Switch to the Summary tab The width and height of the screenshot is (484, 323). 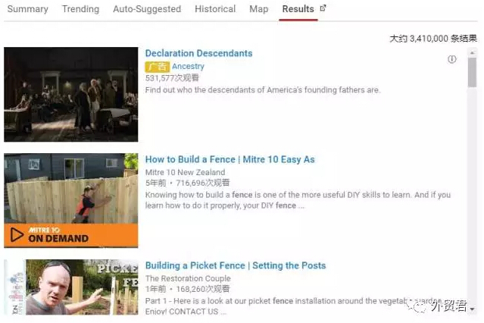pyautogui.click(x=27, y=9)
